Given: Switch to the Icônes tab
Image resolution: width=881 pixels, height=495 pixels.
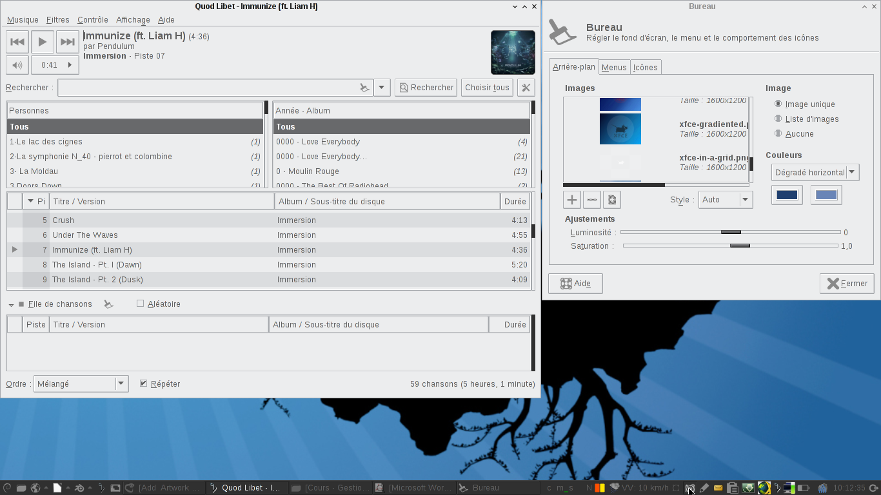Looking at the screenshot, I should (646, 67).
